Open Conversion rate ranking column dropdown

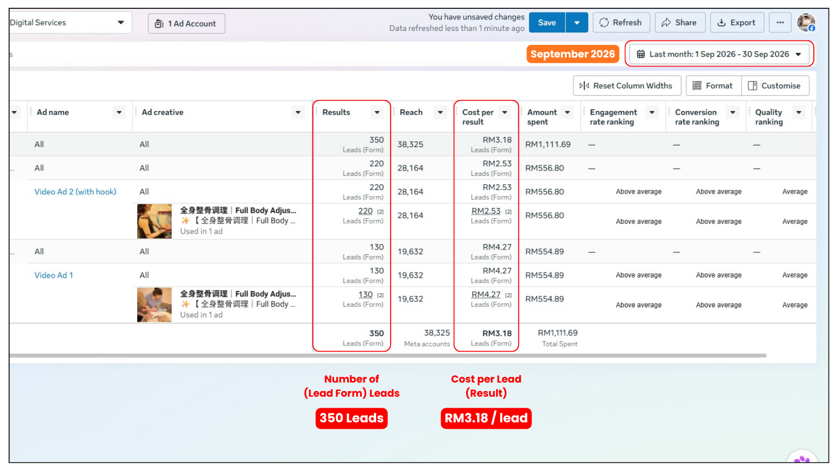click(x=733, y=113)
